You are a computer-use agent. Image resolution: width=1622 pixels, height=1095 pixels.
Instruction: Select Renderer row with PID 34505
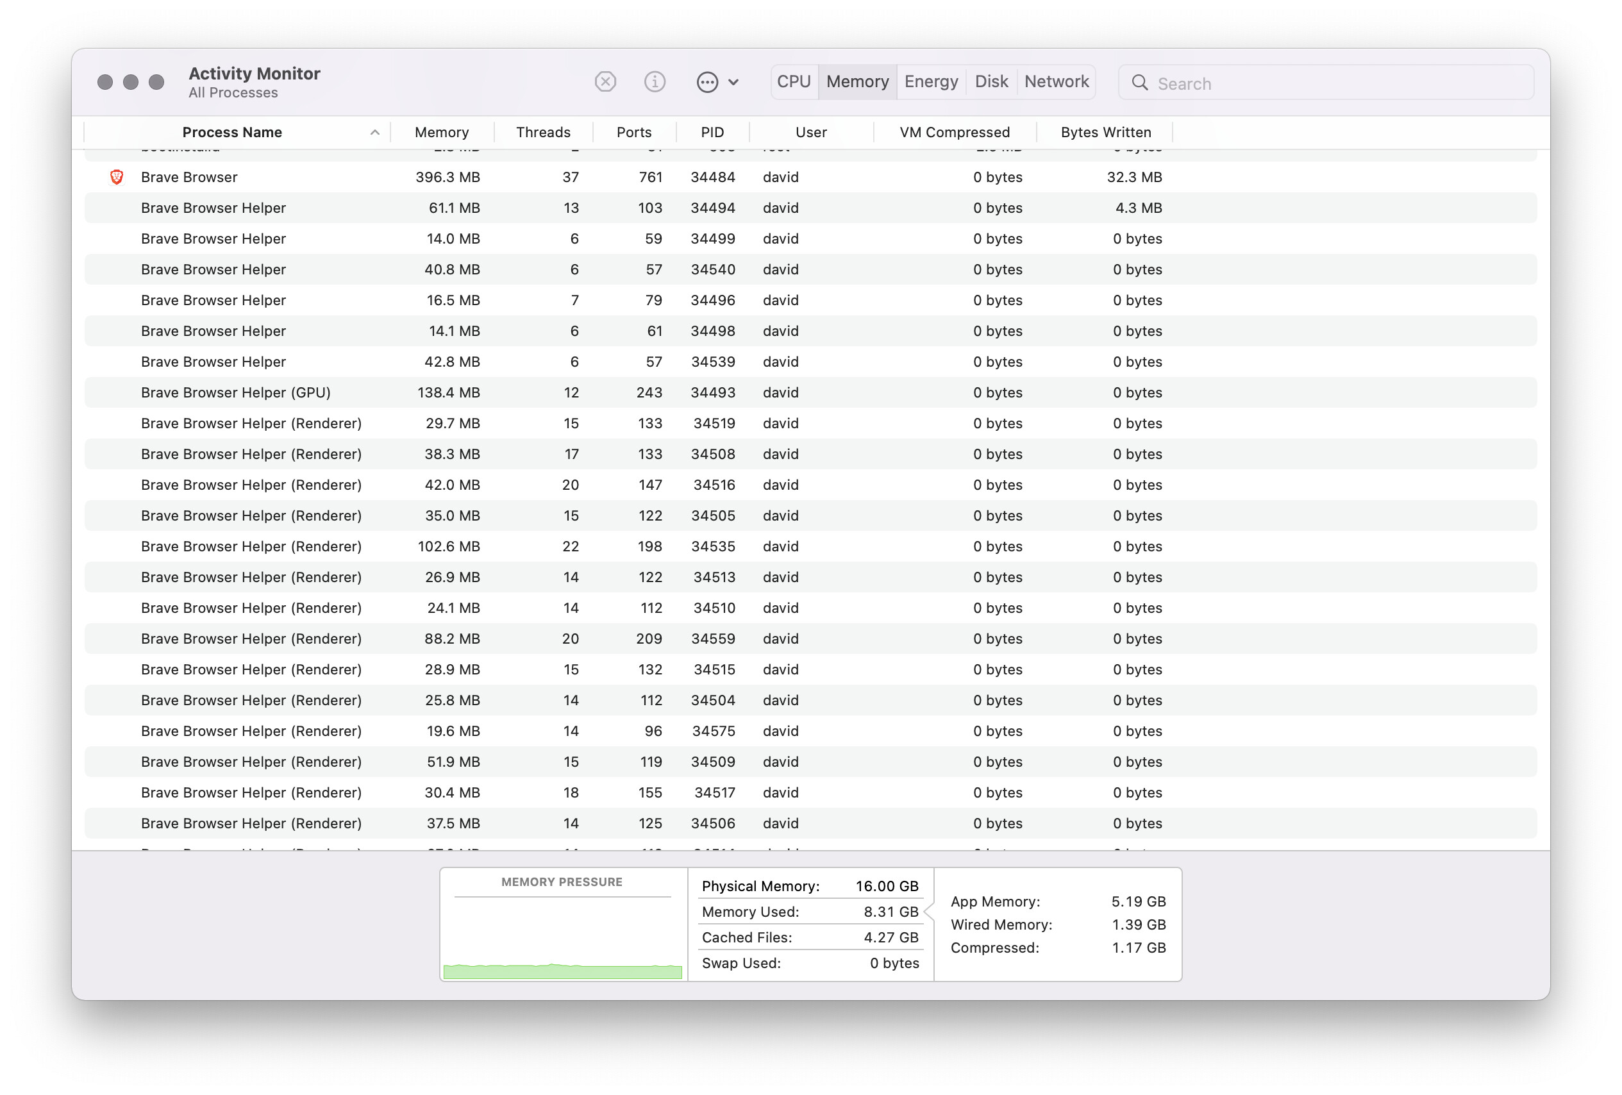810,515
